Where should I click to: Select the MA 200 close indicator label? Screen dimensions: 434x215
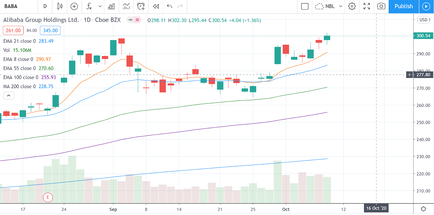click(x=20, y=86)
